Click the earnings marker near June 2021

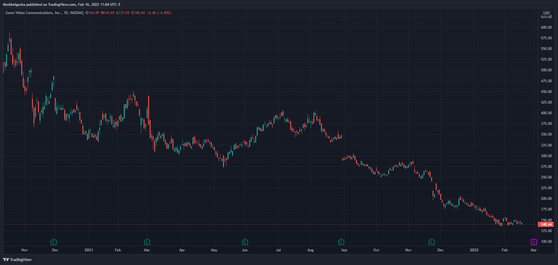click(245, 242)
